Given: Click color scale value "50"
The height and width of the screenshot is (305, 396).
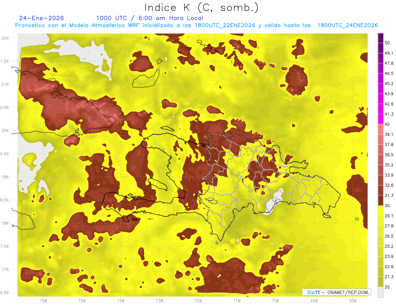Looking at the screenshot, I should (x=387, y=43).
